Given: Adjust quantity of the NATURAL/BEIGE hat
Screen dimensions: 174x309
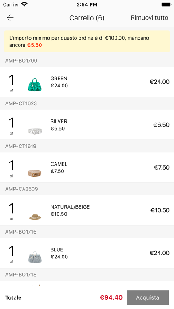Looking at the screenshot, I should coord(12,211).
